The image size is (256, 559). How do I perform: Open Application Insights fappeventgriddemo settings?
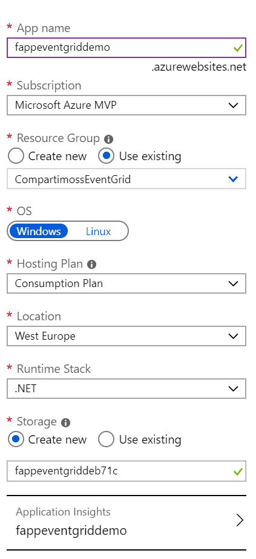126,523
